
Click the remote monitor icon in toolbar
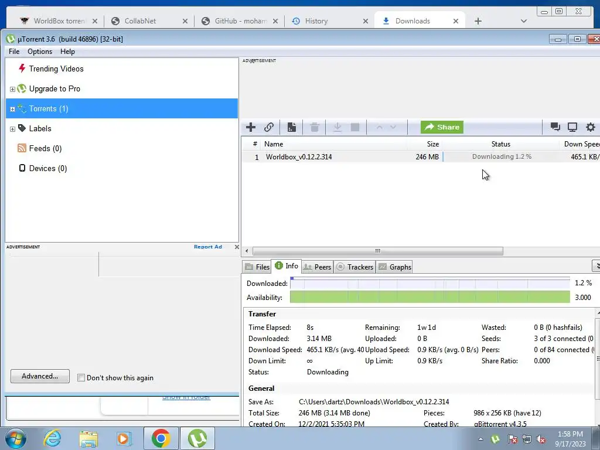572,127
